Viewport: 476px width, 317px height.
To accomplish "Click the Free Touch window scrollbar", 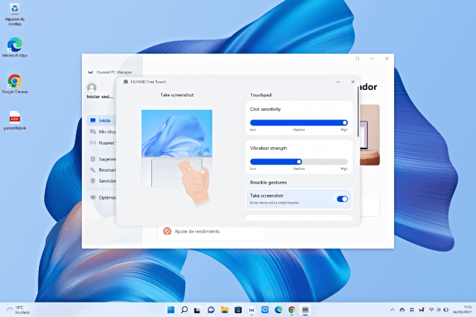I will 358,112.
